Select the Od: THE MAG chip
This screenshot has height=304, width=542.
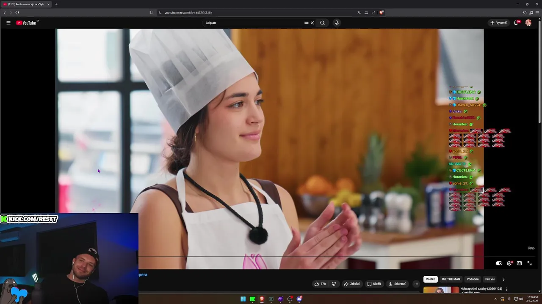pyautogui.click(x=451, y=279)
